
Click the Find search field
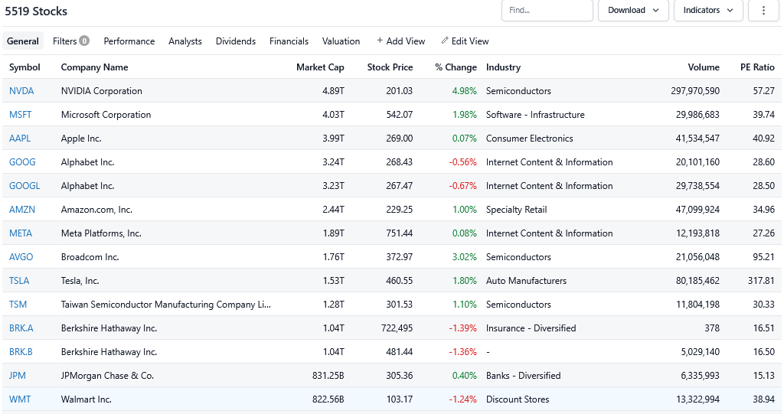[546, 11]
